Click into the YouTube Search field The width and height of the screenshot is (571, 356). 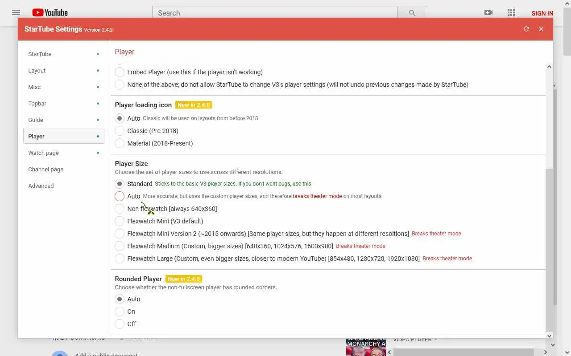pos(275,13)
